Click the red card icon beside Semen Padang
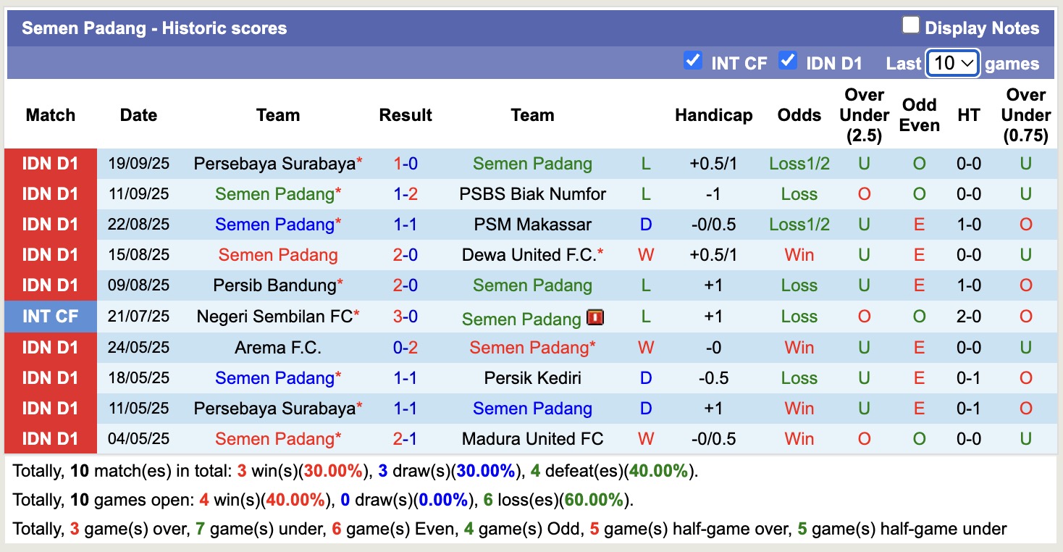 click(x=596, y=317)
